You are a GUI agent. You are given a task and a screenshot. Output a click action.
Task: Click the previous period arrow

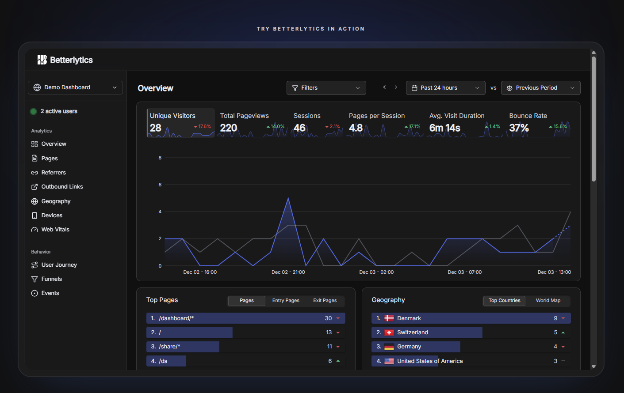384,87
